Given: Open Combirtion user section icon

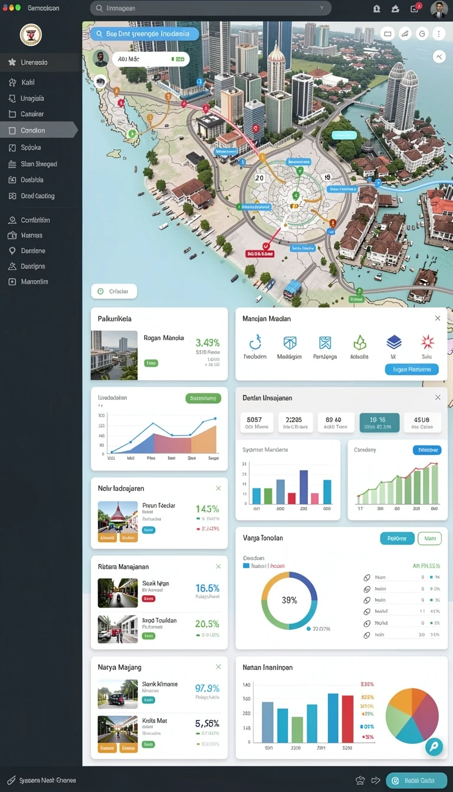Looking at the screenshot, I should (x=12, y=220).
